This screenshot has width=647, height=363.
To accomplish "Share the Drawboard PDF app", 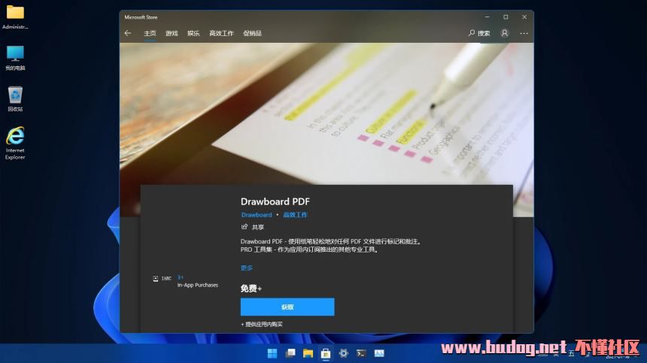I will (x=253, y=227).
